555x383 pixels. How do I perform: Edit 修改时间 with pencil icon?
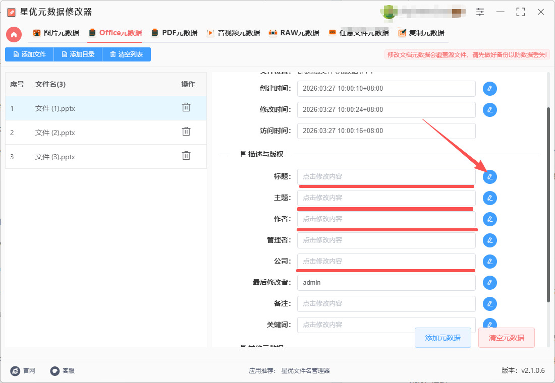point(490,110)
